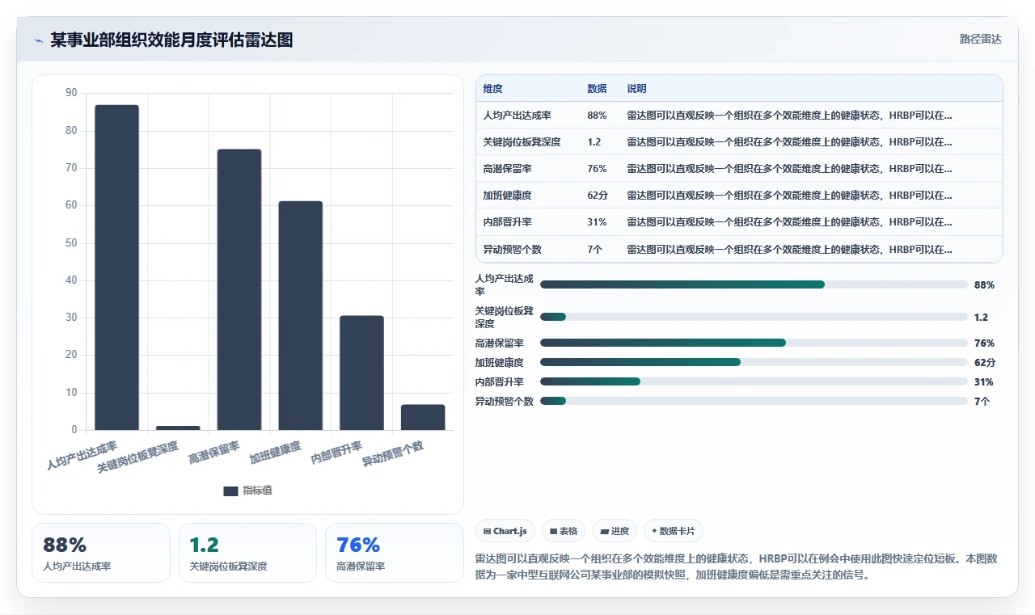The width and height of the screenshot is (1035, 615).
Task: Click the 人均产出达成率 88% progress bar
Action: pos(754,284)
